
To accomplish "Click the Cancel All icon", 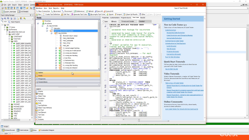I will pos(105,11).
